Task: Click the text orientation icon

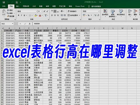Action: 62,11
